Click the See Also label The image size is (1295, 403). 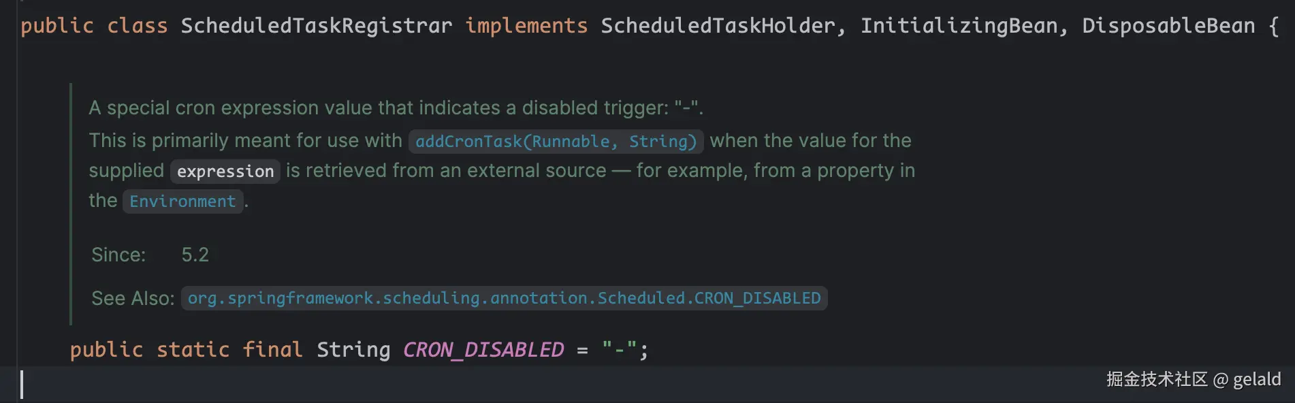(133, 298)
